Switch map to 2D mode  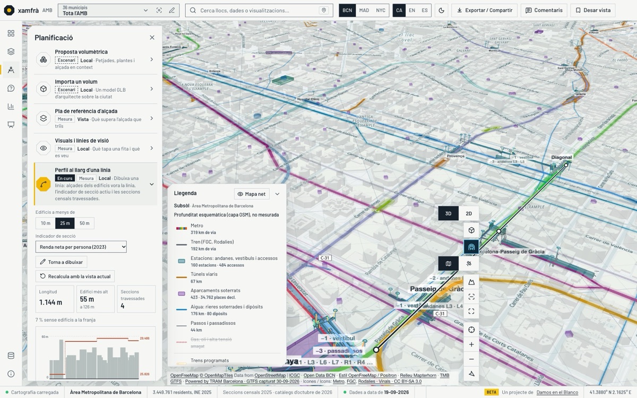[x=469, y=213]
